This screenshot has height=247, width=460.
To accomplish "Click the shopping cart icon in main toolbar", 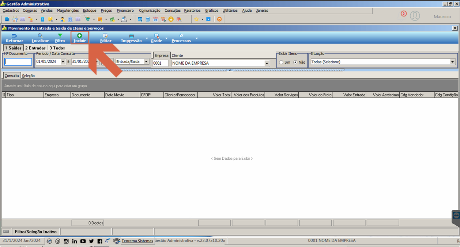I will (x=88, y=19).
